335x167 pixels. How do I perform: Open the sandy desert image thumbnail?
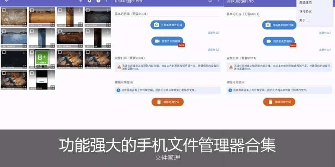click(x=42, y=17)
